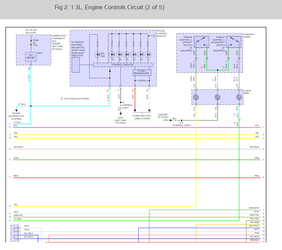Viewport: 282px width, 250px height.
Task: Open the Power Distribution Systems reference
Action: pos(16,116)
